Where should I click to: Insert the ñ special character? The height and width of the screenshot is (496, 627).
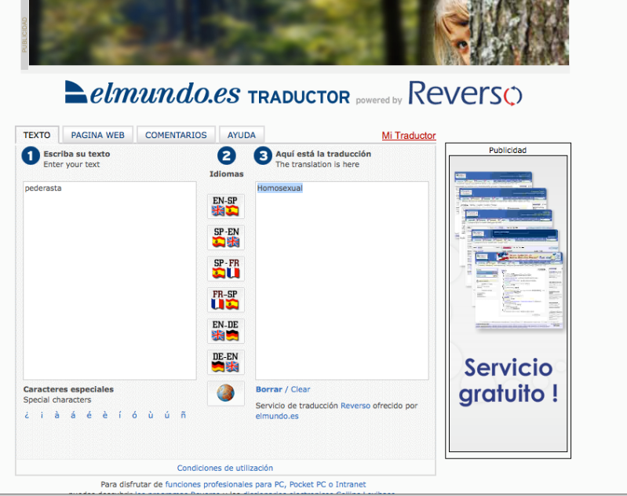coord(184,415)
